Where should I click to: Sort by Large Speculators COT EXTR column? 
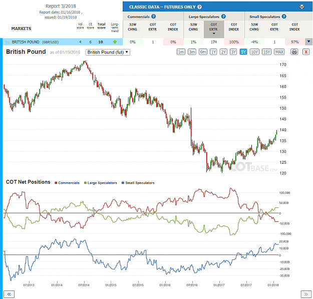point(214,29)
